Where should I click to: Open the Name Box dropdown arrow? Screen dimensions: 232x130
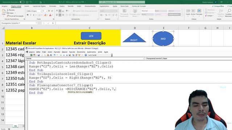[x=36, y=23]
